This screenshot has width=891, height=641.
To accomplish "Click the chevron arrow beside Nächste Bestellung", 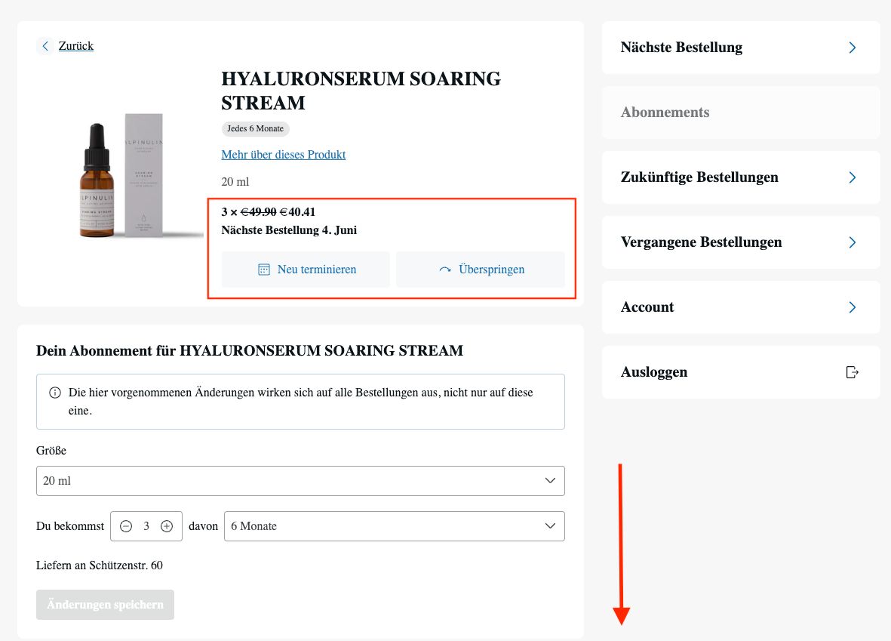I will point(852,48).
